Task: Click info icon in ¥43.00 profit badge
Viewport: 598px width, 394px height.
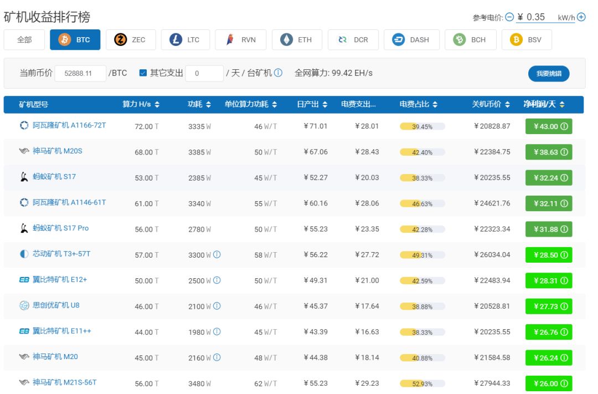Action: pos(564,126)
